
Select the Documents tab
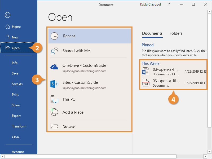152,33
